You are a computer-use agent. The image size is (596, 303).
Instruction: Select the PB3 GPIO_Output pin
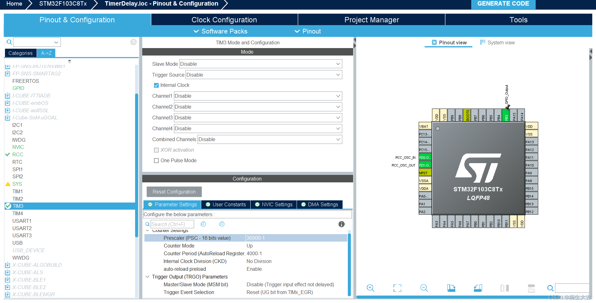pyautogui.click(x=506, y=115)
